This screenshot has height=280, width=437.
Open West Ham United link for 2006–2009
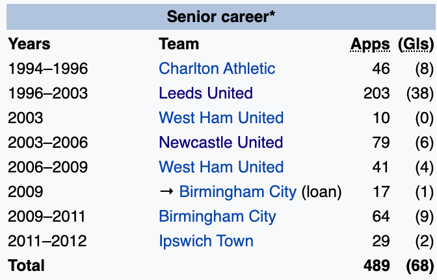point(221,167)
